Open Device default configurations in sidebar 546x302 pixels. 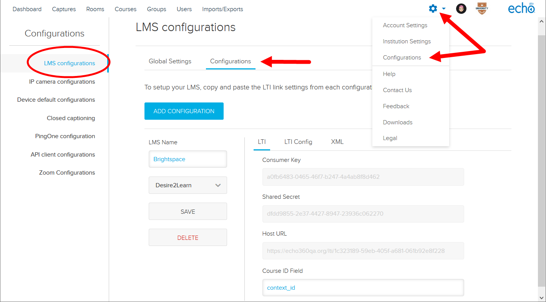(x=56, y=100)
